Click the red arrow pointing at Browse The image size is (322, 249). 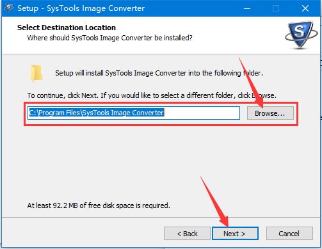pyautogui.click(x=251, y=83)
